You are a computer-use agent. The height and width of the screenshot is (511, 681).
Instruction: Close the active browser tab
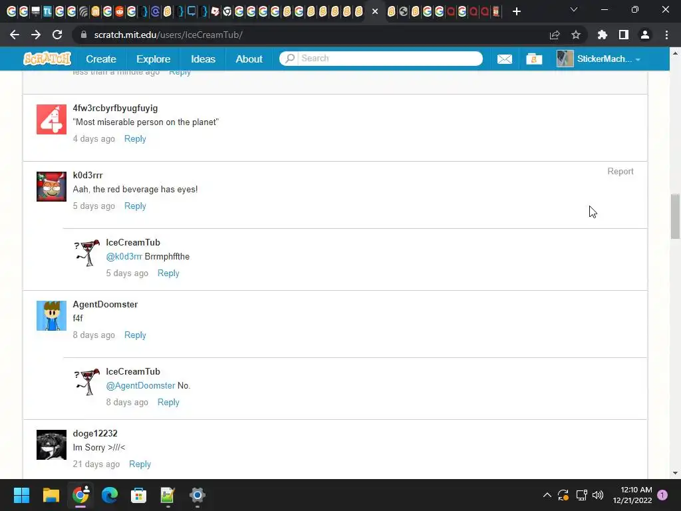(375, 11)
